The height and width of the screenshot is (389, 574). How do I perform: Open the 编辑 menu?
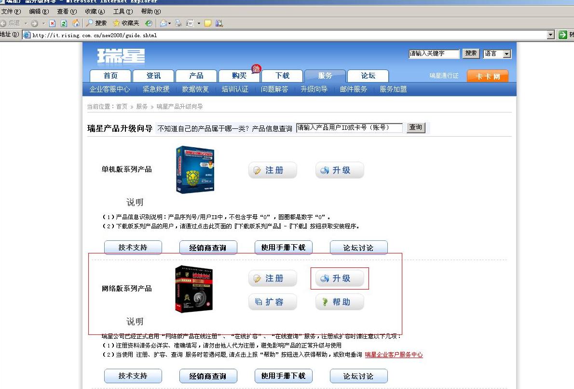click(39, 12)
